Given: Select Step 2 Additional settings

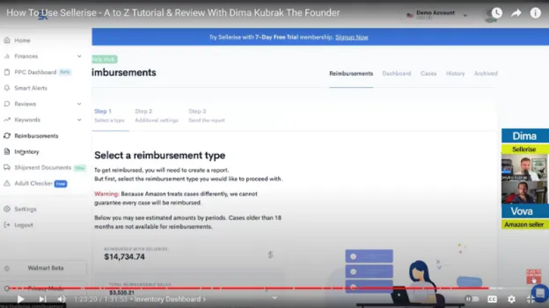Looking at the screenshot, I should 156,115.
